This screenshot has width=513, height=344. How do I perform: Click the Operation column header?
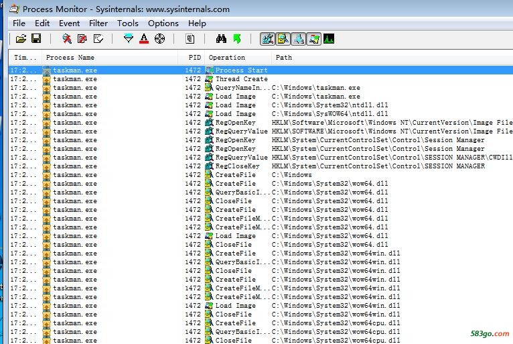pos(238,58)
